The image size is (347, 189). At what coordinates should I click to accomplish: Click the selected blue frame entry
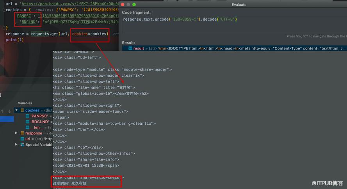point(7,119)
